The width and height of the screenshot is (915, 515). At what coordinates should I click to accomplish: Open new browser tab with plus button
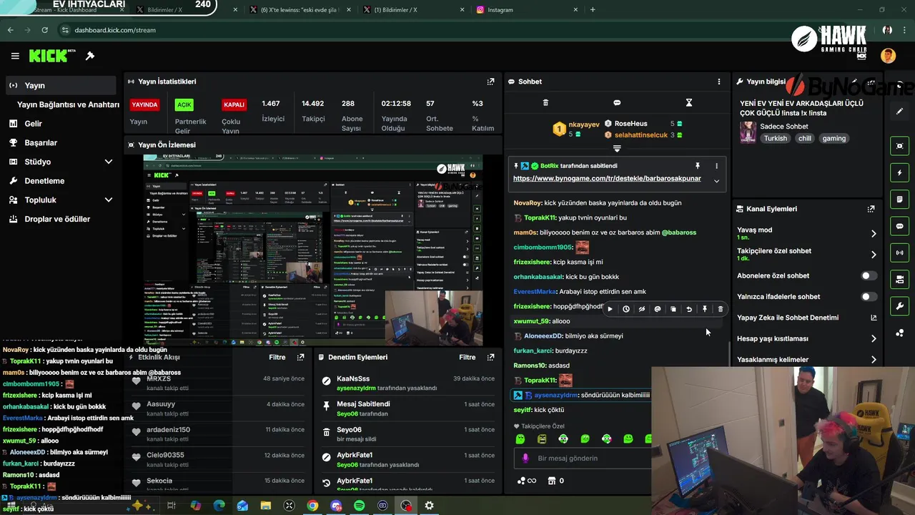593,10
